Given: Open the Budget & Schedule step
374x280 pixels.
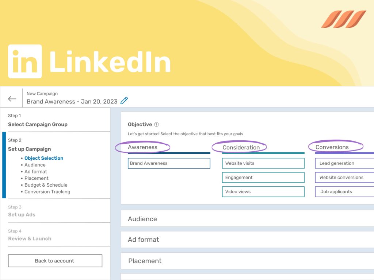Looking at the screenshot, I should (46, 185).
